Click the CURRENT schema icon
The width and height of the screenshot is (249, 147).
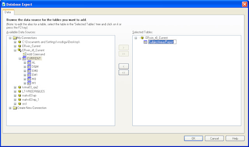[x=24, y=58]
